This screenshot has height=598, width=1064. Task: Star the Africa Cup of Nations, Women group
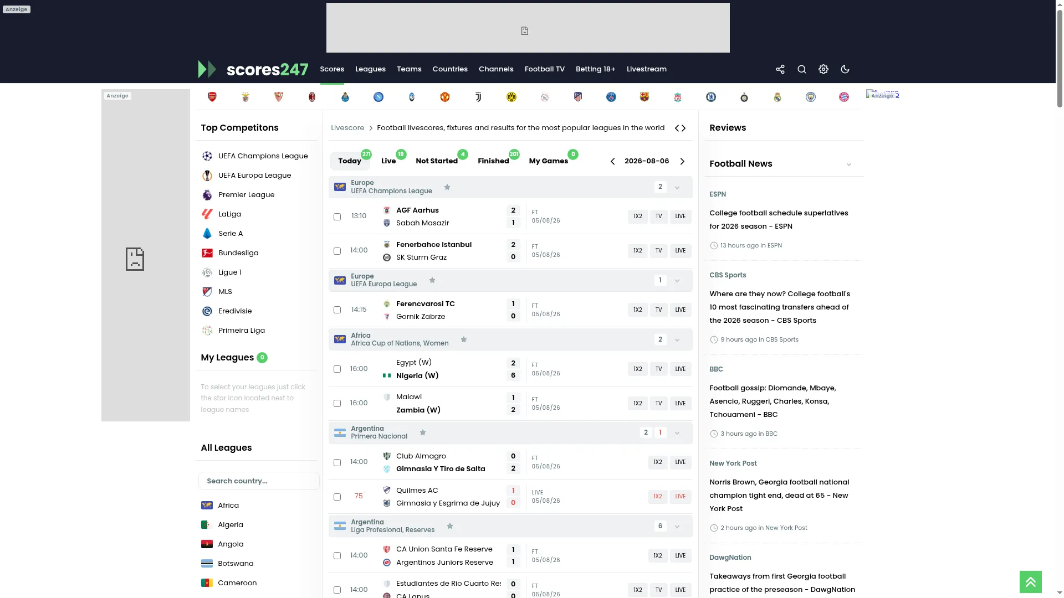pyautogui.click(x=464, y=339)
